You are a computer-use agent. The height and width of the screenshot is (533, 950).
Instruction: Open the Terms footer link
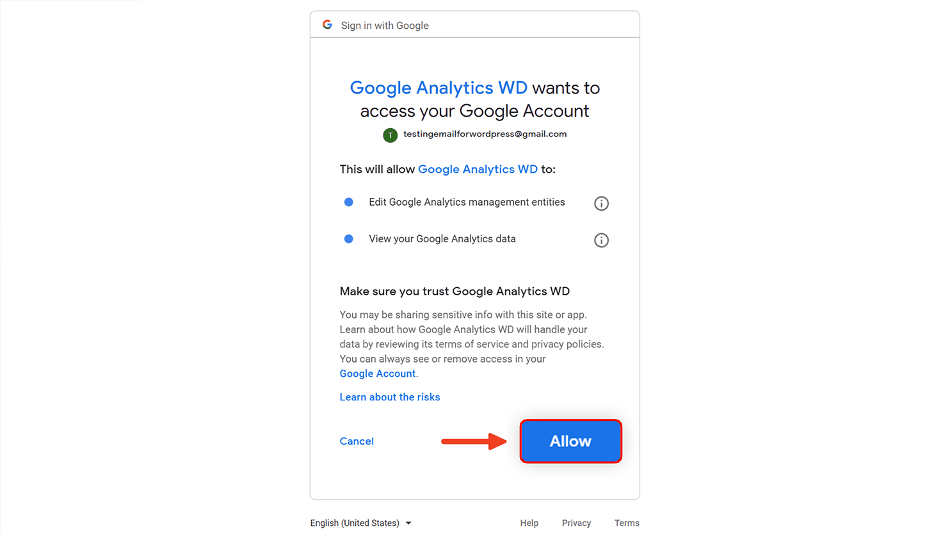tap(627, 523)
